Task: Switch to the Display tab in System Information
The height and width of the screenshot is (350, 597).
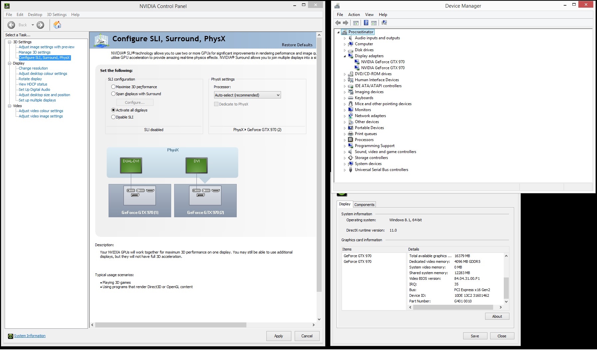Action: 345,204
